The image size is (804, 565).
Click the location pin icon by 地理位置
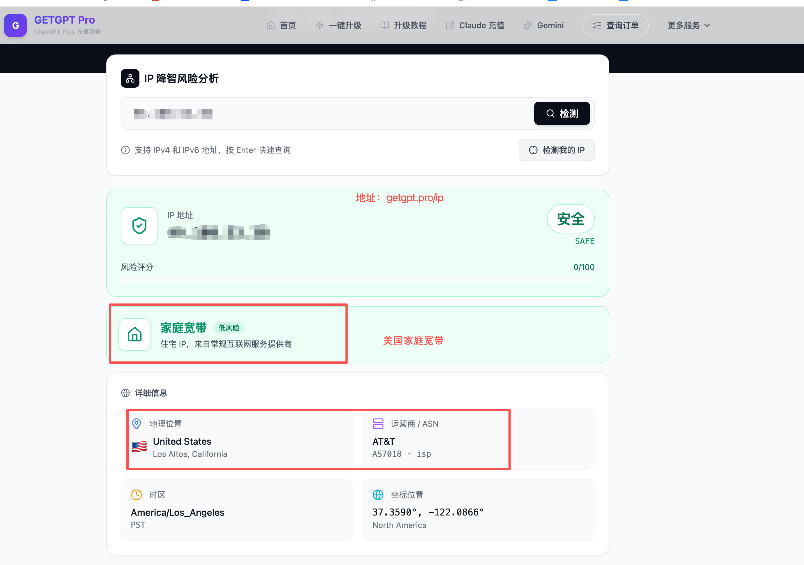pyautogui.click(x=137, y=424)
